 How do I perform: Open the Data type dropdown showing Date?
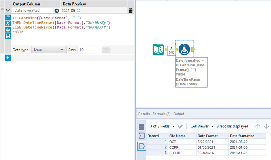tap(49, 50)
